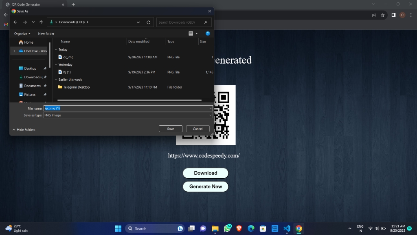The height and width of the screenshot is (235, 417).
Task: Open the Windows Start menu
Action: 118,228
